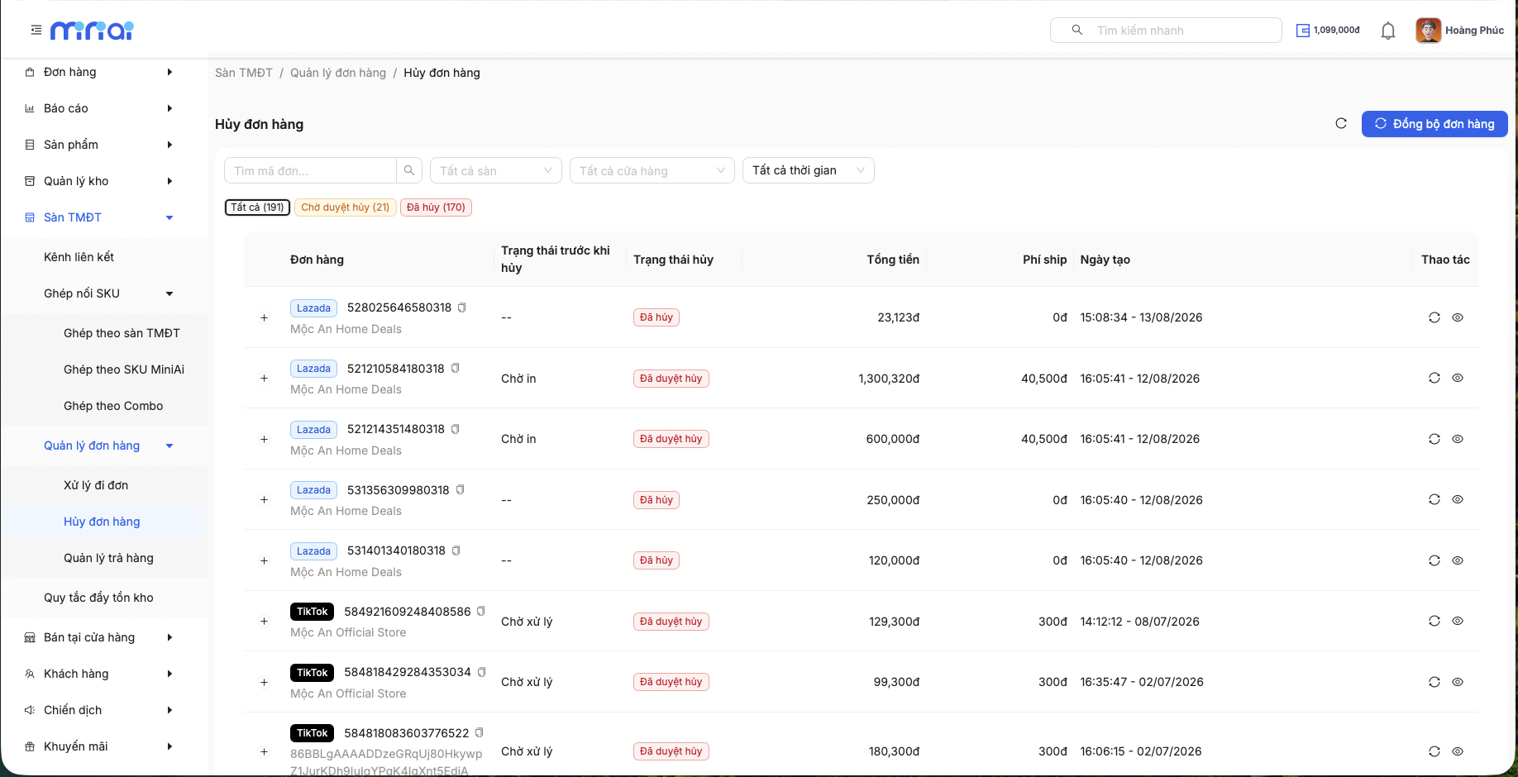
Task: View details of order 531356309980318 via eye icon
Action: coord(1458,499)
